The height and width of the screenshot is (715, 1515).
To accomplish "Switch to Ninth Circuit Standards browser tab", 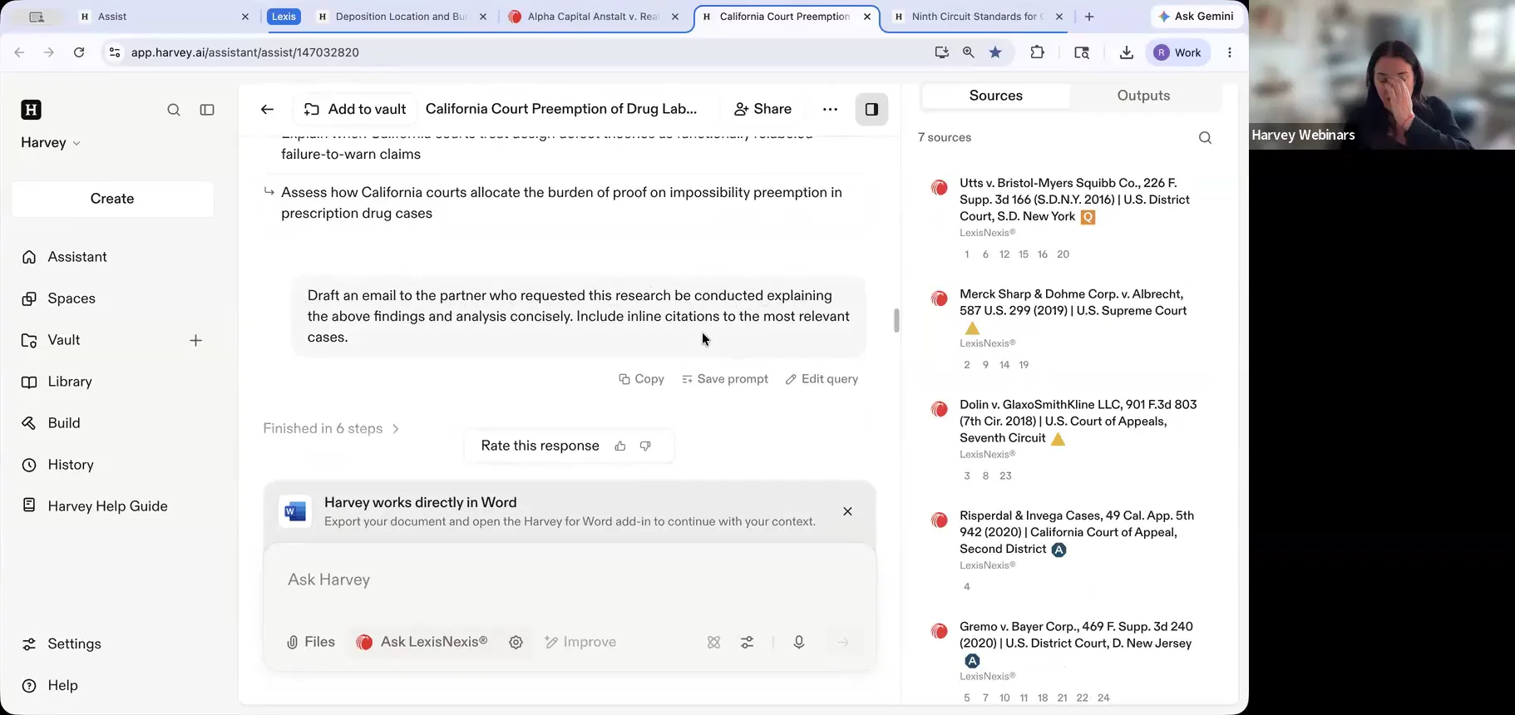I will pos(975,17).
